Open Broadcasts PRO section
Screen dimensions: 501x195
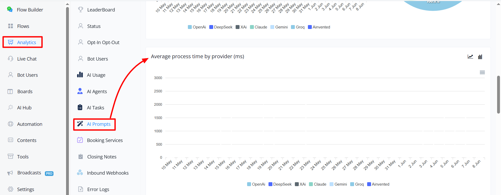(x=30, y=173)
